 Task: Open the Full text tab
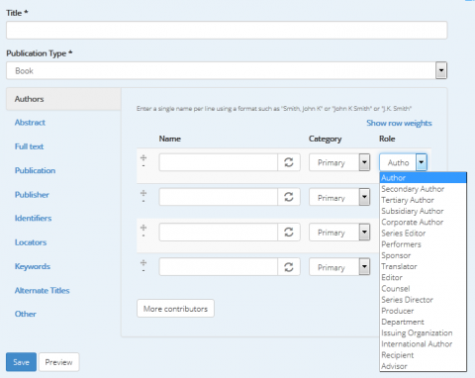(x=29, y=146)
